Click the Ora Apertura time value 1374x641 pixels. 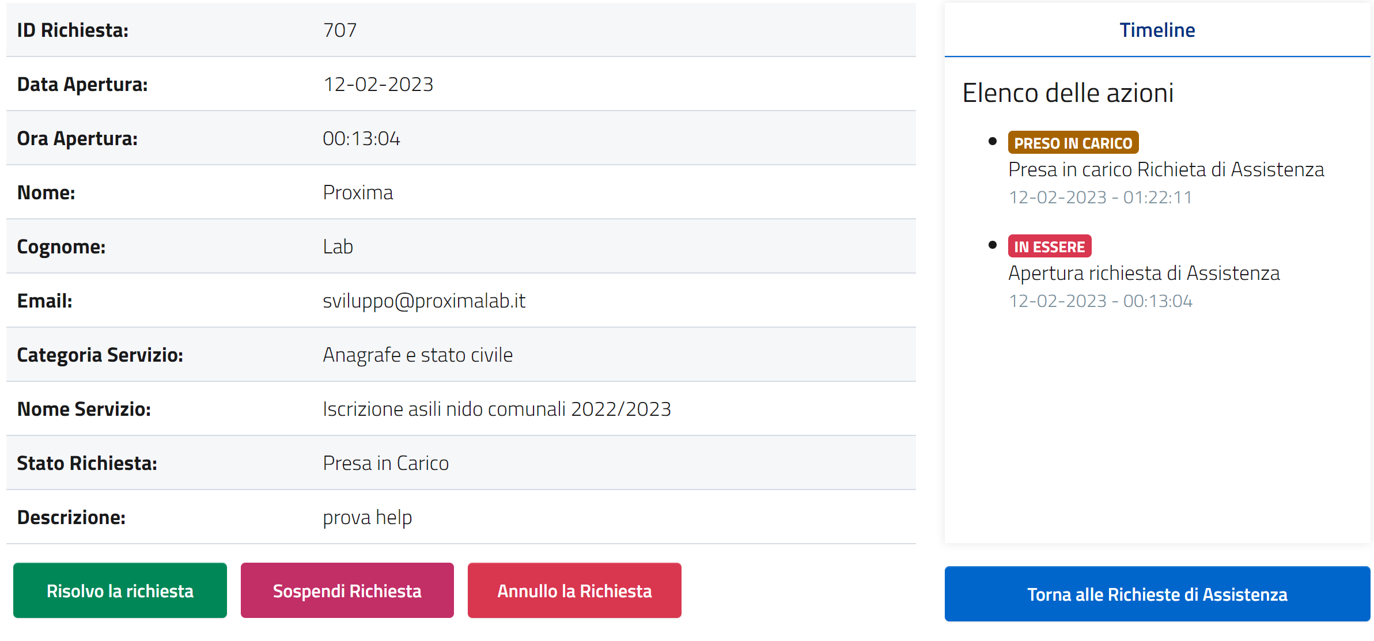(361, 138)
